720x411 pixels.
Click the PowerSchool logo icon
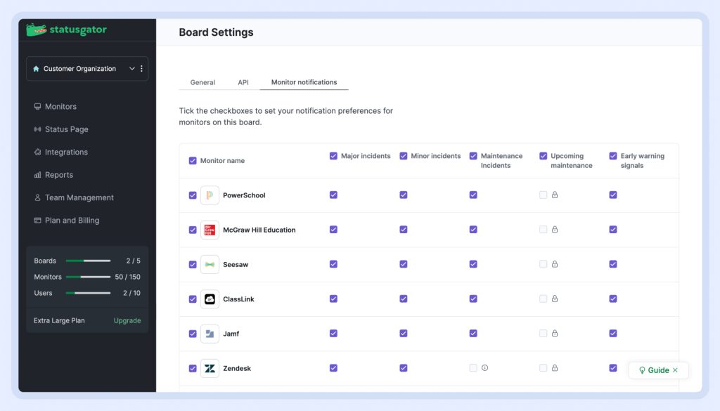pyautogui.click(x=210, y=195)
